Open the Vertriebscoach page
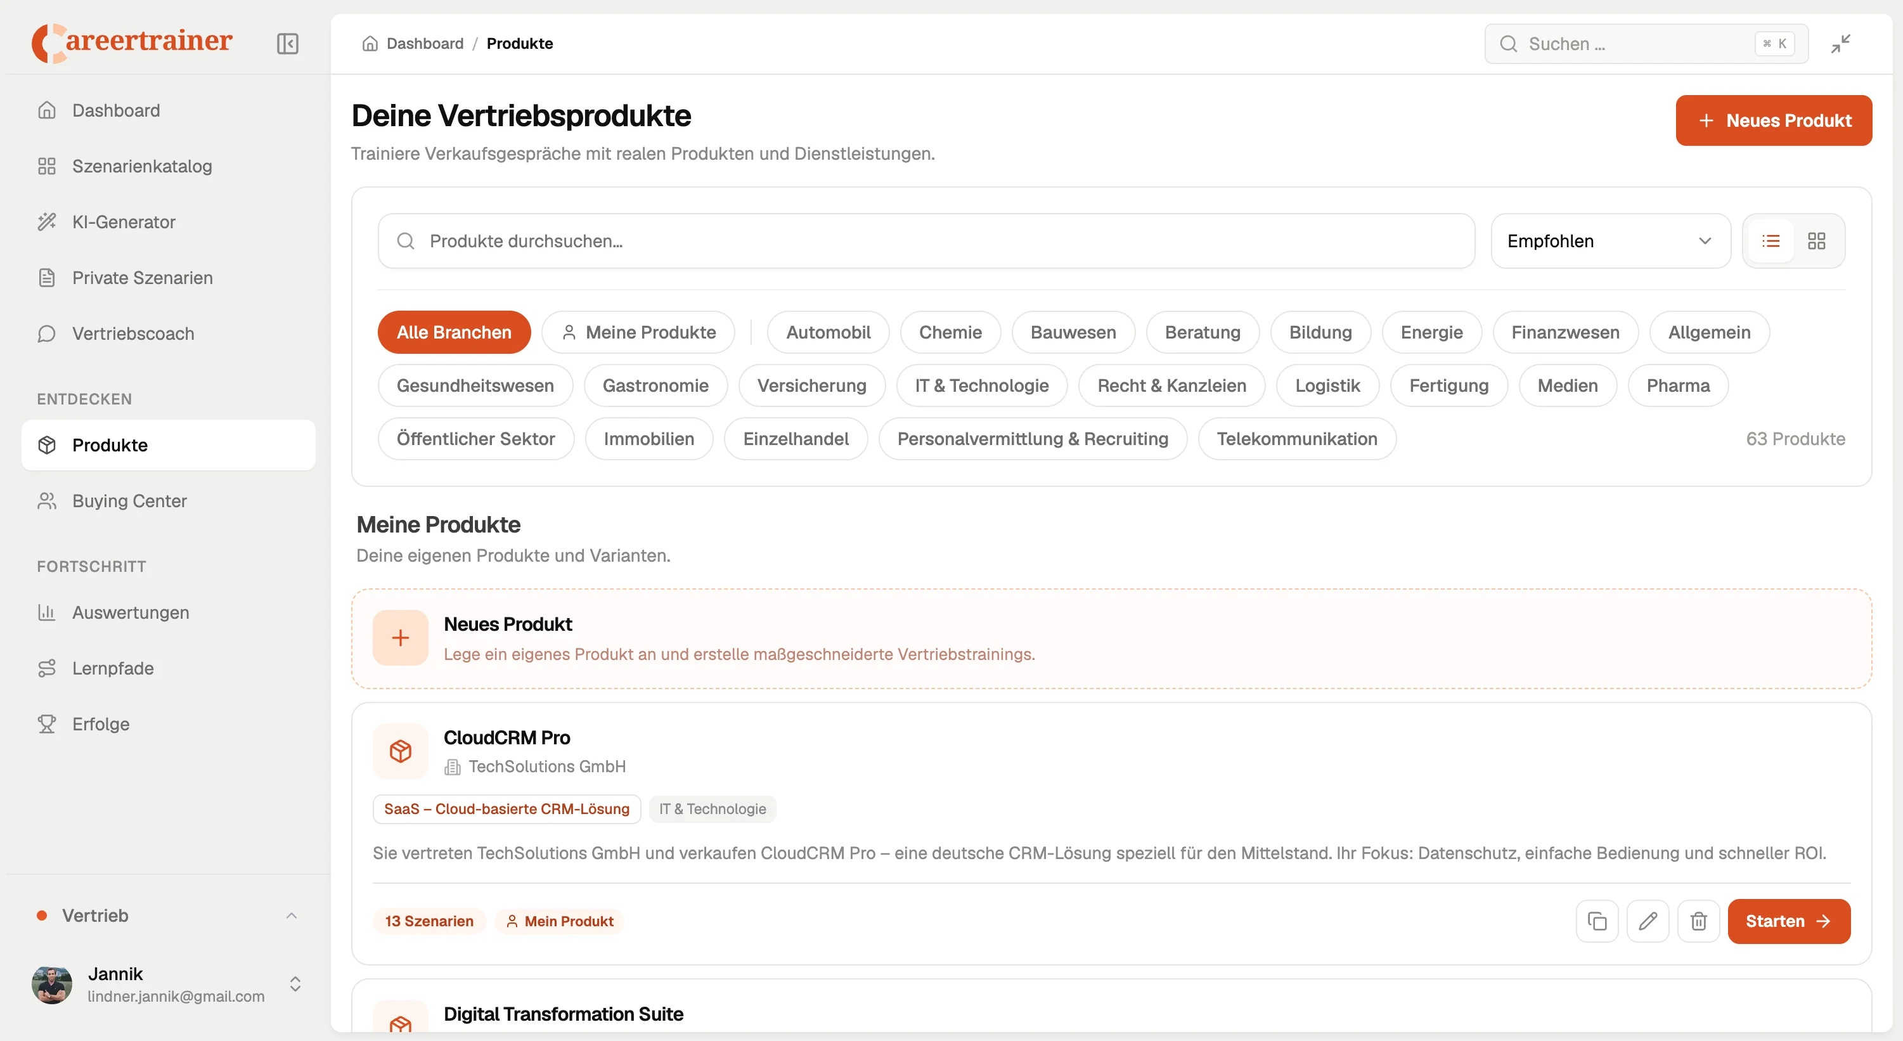The image size is (1903, 1041). coord(169,333)
